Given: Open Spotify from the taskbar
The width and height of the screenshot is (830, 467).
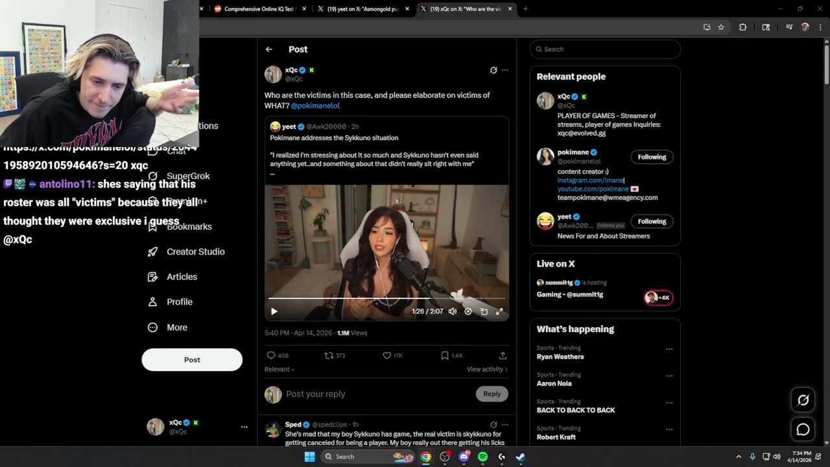Looking at the screenshot, I should 482,457.
